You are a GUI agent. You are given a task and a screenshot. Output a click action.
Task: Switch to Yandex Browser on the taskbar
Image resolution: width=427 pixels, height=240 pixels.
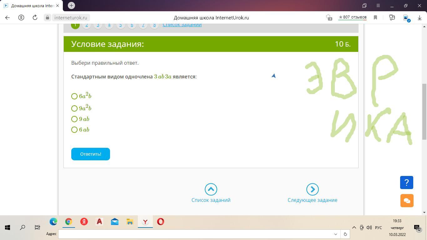pyautogui.click(x=145, y=222)
